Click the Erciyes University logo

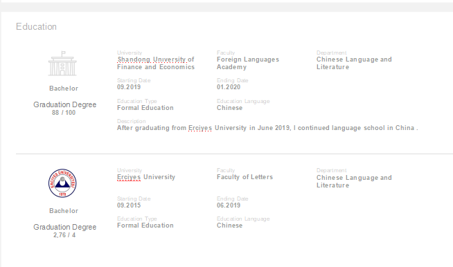pyautogui.click(x=62, y=183)
